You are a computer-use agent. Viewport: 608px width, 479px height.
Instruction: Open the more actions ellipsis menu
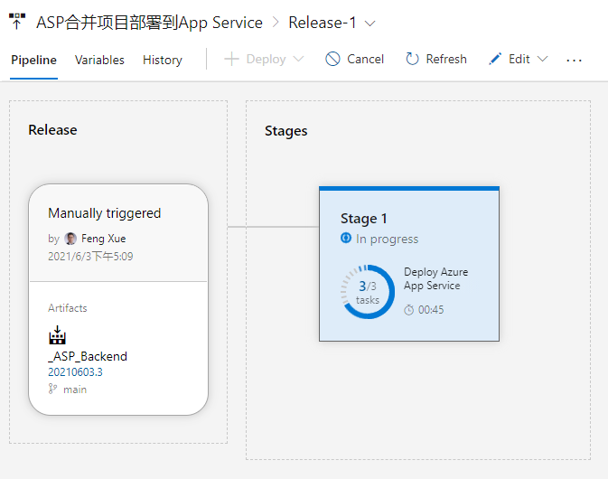574,61
